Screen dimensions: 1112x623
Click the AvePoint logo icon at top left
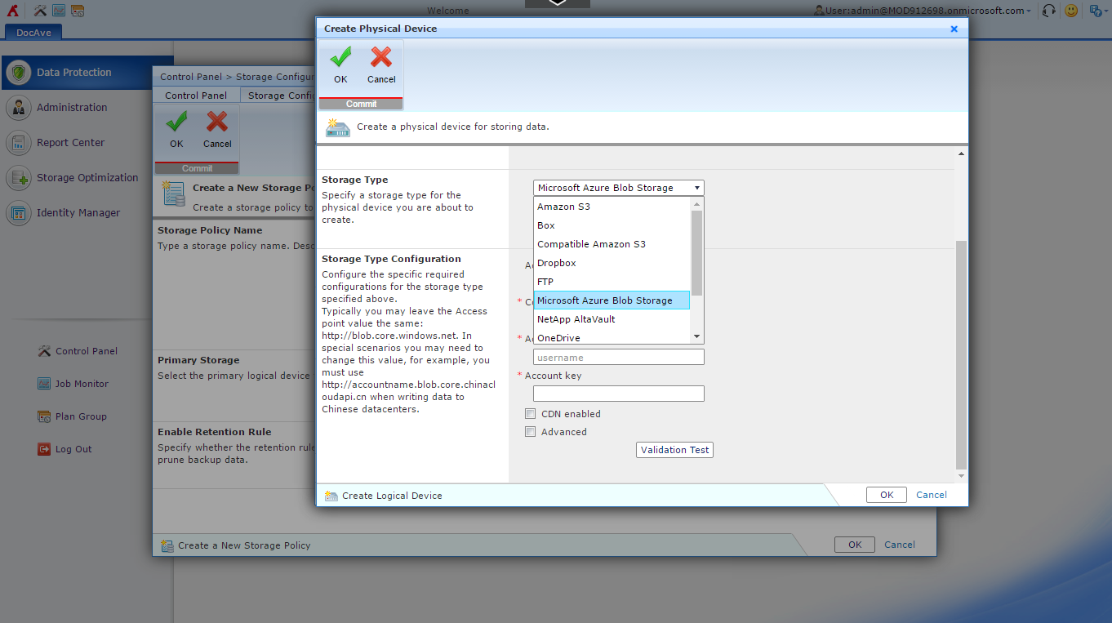click(x=13, y=11)
